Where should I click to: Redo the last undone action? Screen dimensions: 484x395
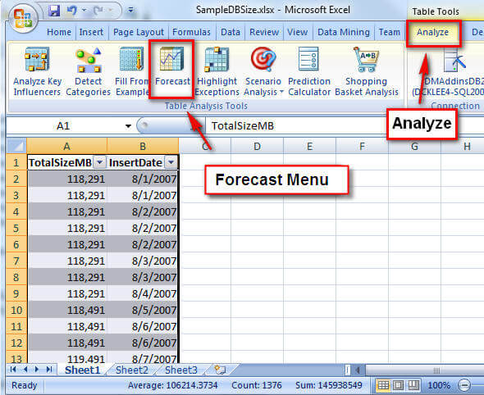[x=98, y=11]
